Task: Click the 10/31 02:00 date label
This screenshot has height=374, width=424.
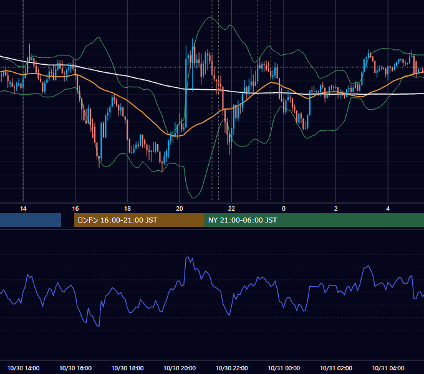Action: 336,368
